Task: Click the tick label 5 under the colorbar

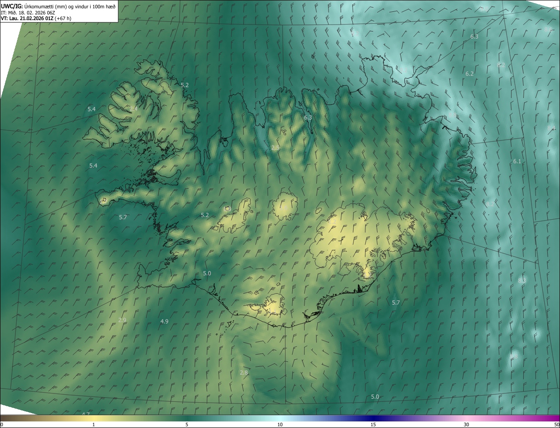Action: 187,424
